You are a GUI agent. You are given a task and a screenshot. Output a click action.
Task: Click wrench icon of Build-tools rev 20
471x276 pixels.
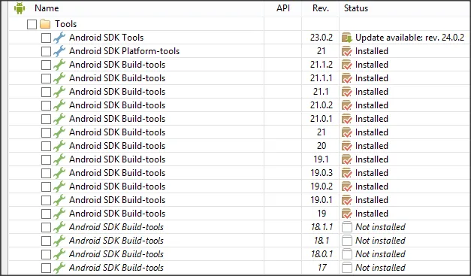pos(59,146)
